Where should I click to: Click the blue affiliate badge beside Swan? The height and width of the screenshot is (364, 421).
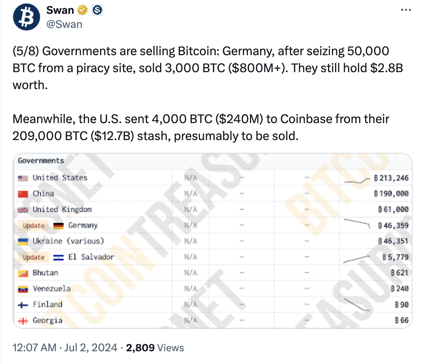[x=97, y=10]
